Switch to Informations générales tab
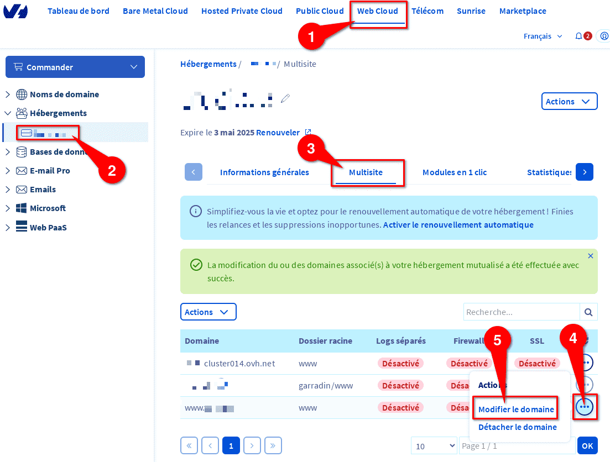The width and height of the screenshot is (610, 462). click(x=264, y=172)
